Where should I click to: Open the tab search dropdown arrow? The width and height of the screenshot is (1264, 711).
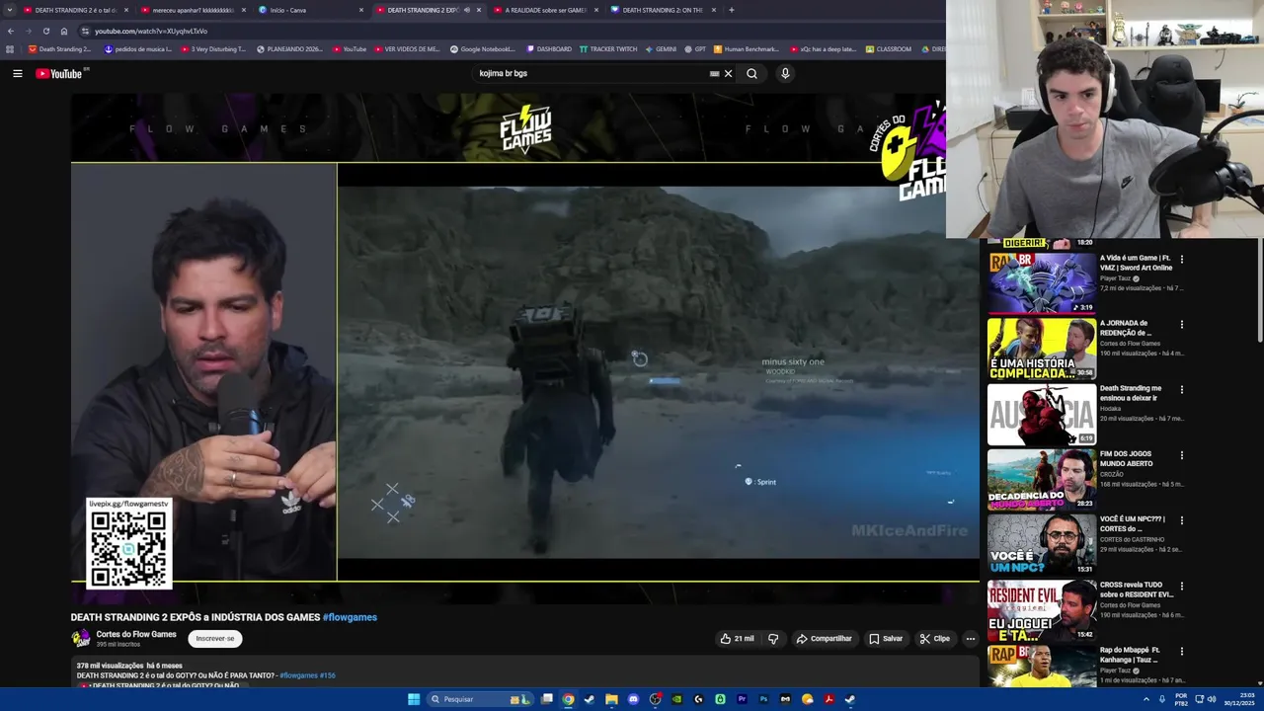coord(10,10)
